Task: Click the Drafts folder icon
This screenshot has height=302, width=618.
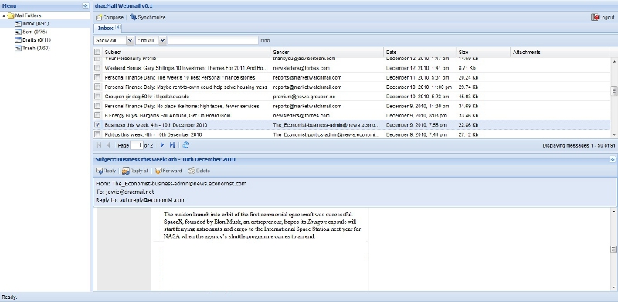Action: coord(18,40)
